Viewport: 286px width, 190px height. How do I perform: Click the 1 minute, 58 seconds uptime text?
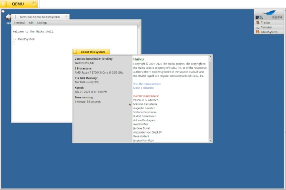[x=88, y=102]
